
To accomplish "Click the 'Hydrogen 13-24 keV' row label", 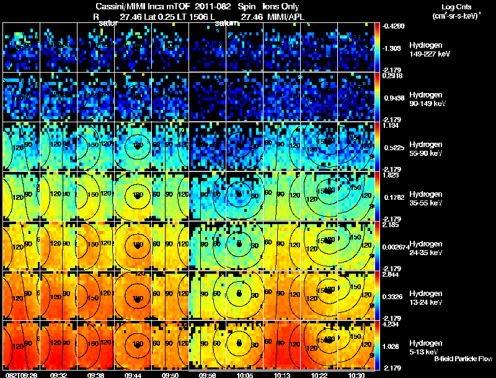I will (426, 298).
